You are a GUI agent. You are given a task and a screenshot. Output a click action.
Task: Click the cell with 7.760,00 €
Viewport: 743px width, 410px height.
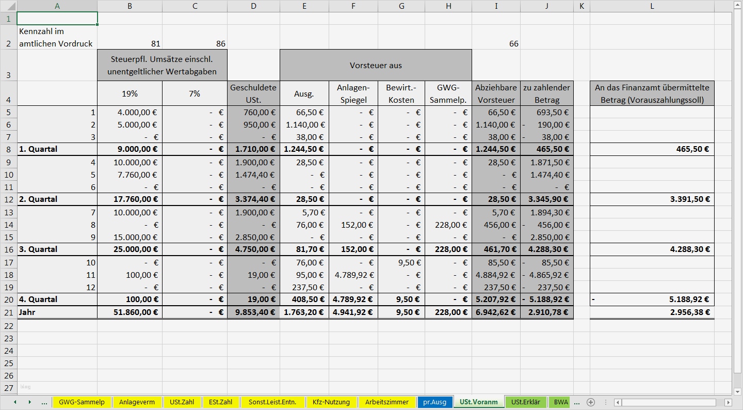[x=130, y=175]
